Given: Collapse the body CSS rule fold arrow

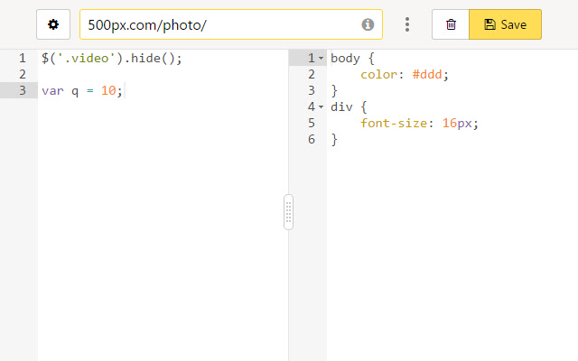Looking at the screenshot, I should [321, 59].
